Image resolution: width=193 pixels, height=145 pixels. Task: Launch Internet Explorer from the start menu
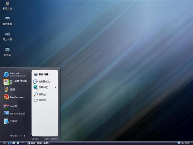tap(15, 75)
